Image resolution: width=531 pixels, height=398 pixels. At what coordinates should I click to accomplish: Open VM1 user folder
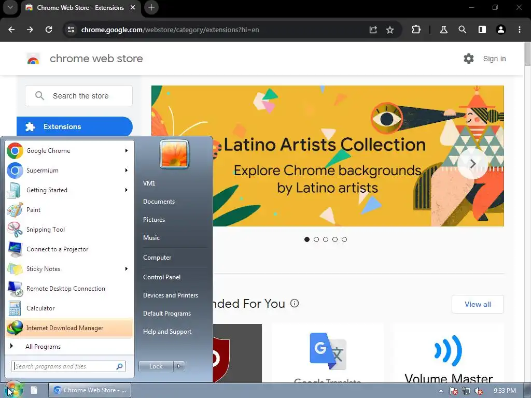tap(149, 183)
